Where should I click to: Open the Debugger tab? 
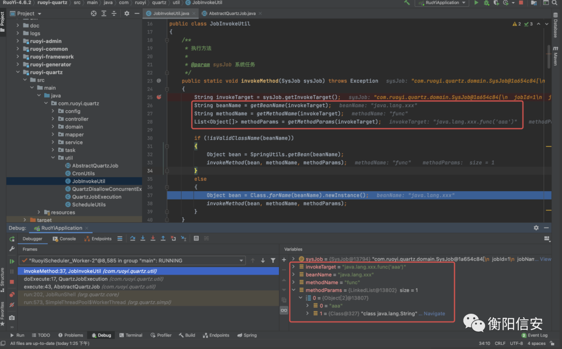(x=32, y=239)
